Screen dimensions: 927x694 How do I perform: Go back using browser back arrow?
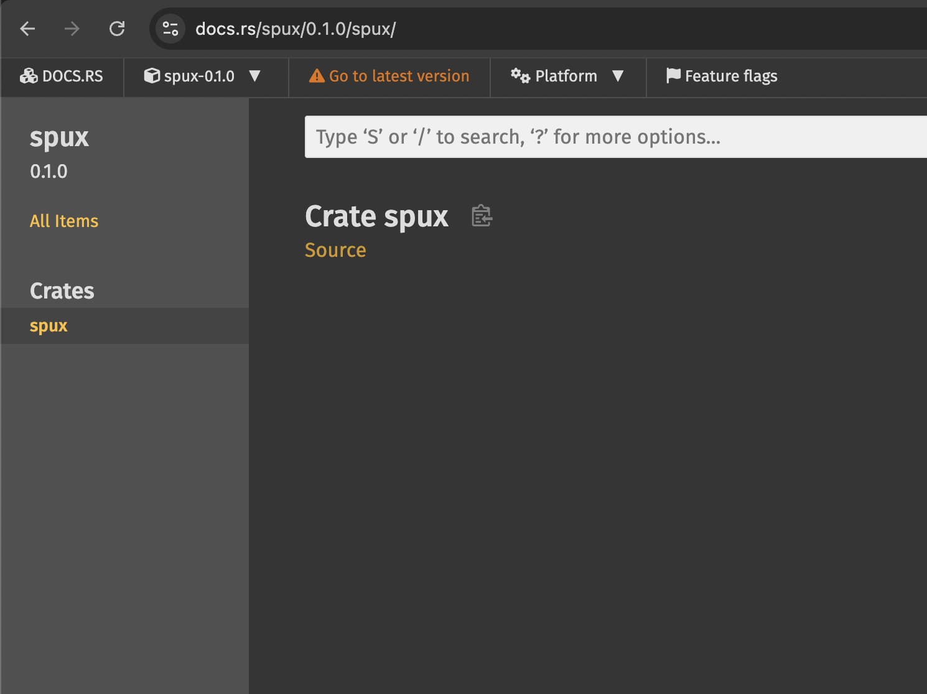pos(27,29)
